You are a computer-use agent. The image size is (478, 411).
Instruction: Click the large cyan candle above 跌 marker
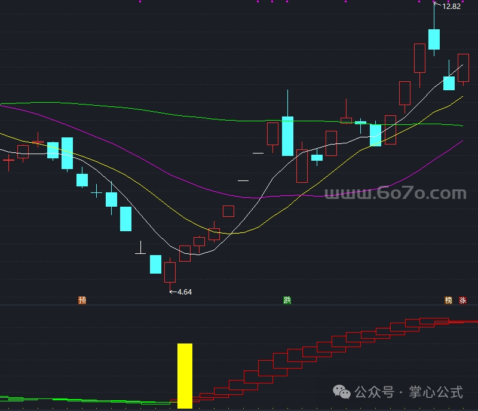[x=287, y=136]
